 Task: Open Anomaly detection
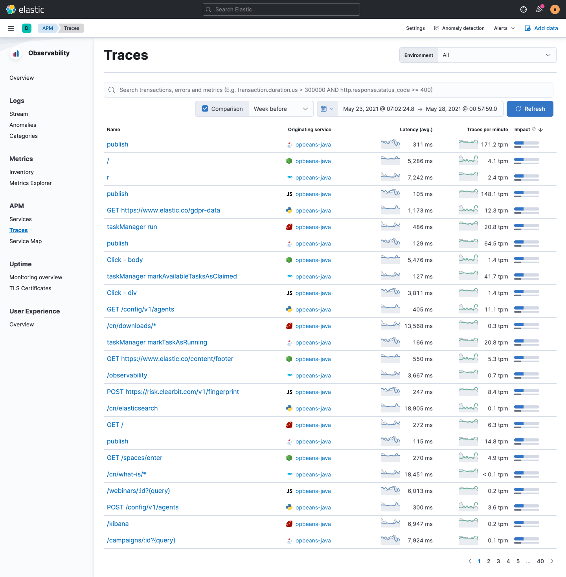point(459,28)
